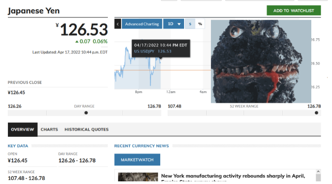Click the Key Data section heading

click(18, 146)
